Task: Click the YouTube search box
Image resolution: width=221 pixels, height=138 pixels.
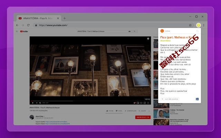Action: [104, 31]
